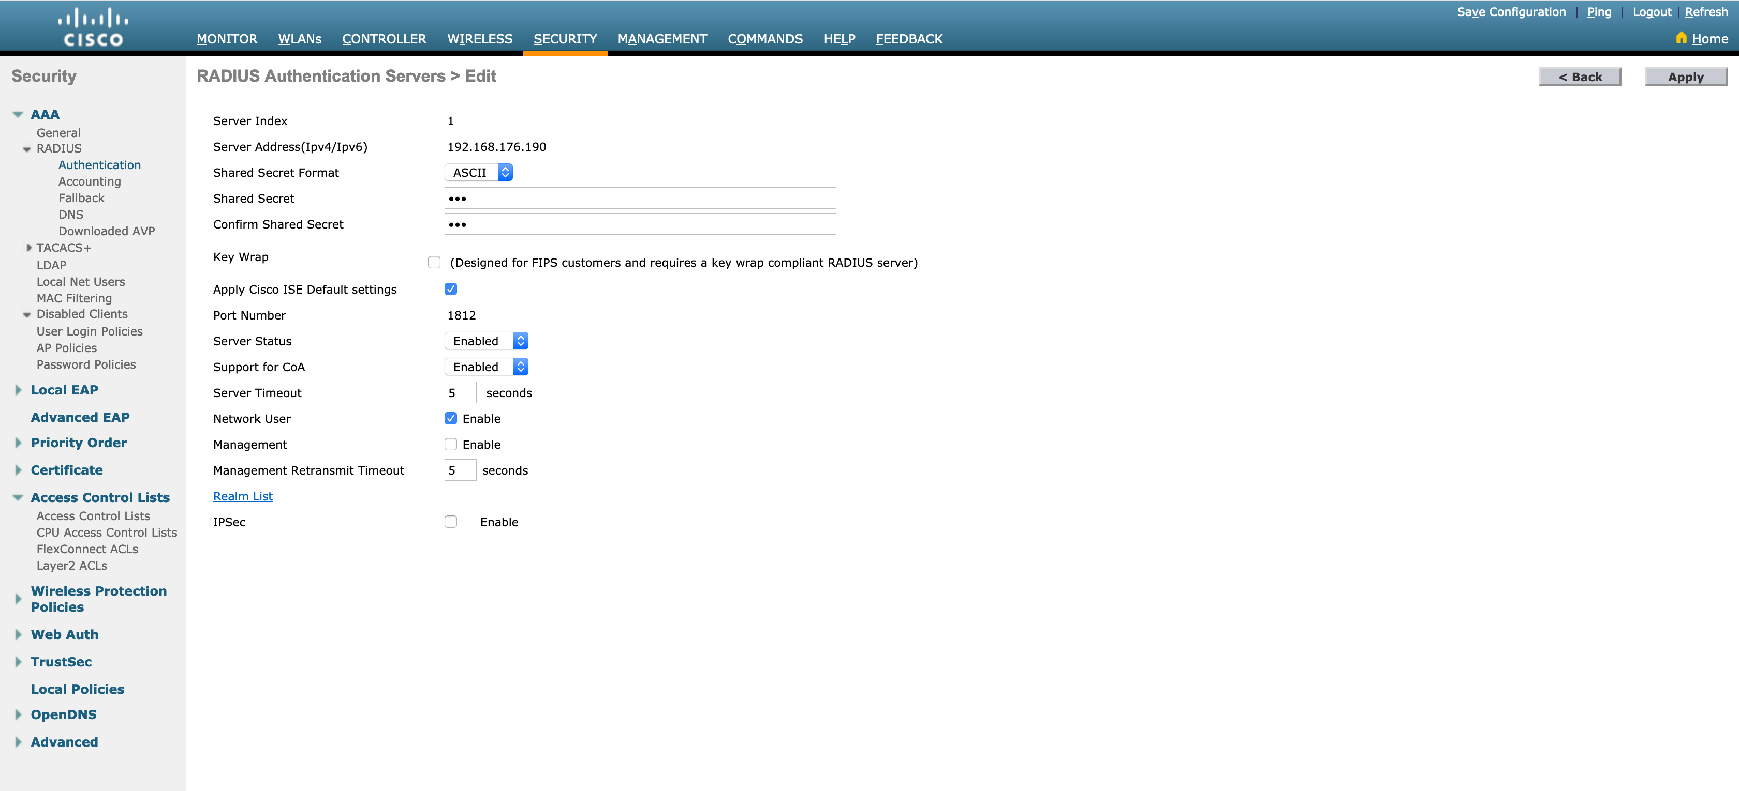The image size is (1739, 791).
Task: Expand the Priority Order section arrow
Action: pos(18,443)
